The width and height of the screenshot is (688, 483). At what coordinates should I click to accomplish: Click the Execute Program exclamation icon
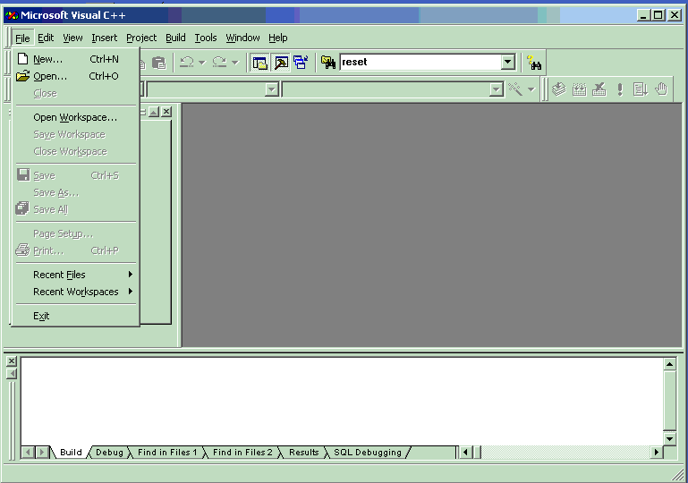pyautogui.click(x=619, y=89)
